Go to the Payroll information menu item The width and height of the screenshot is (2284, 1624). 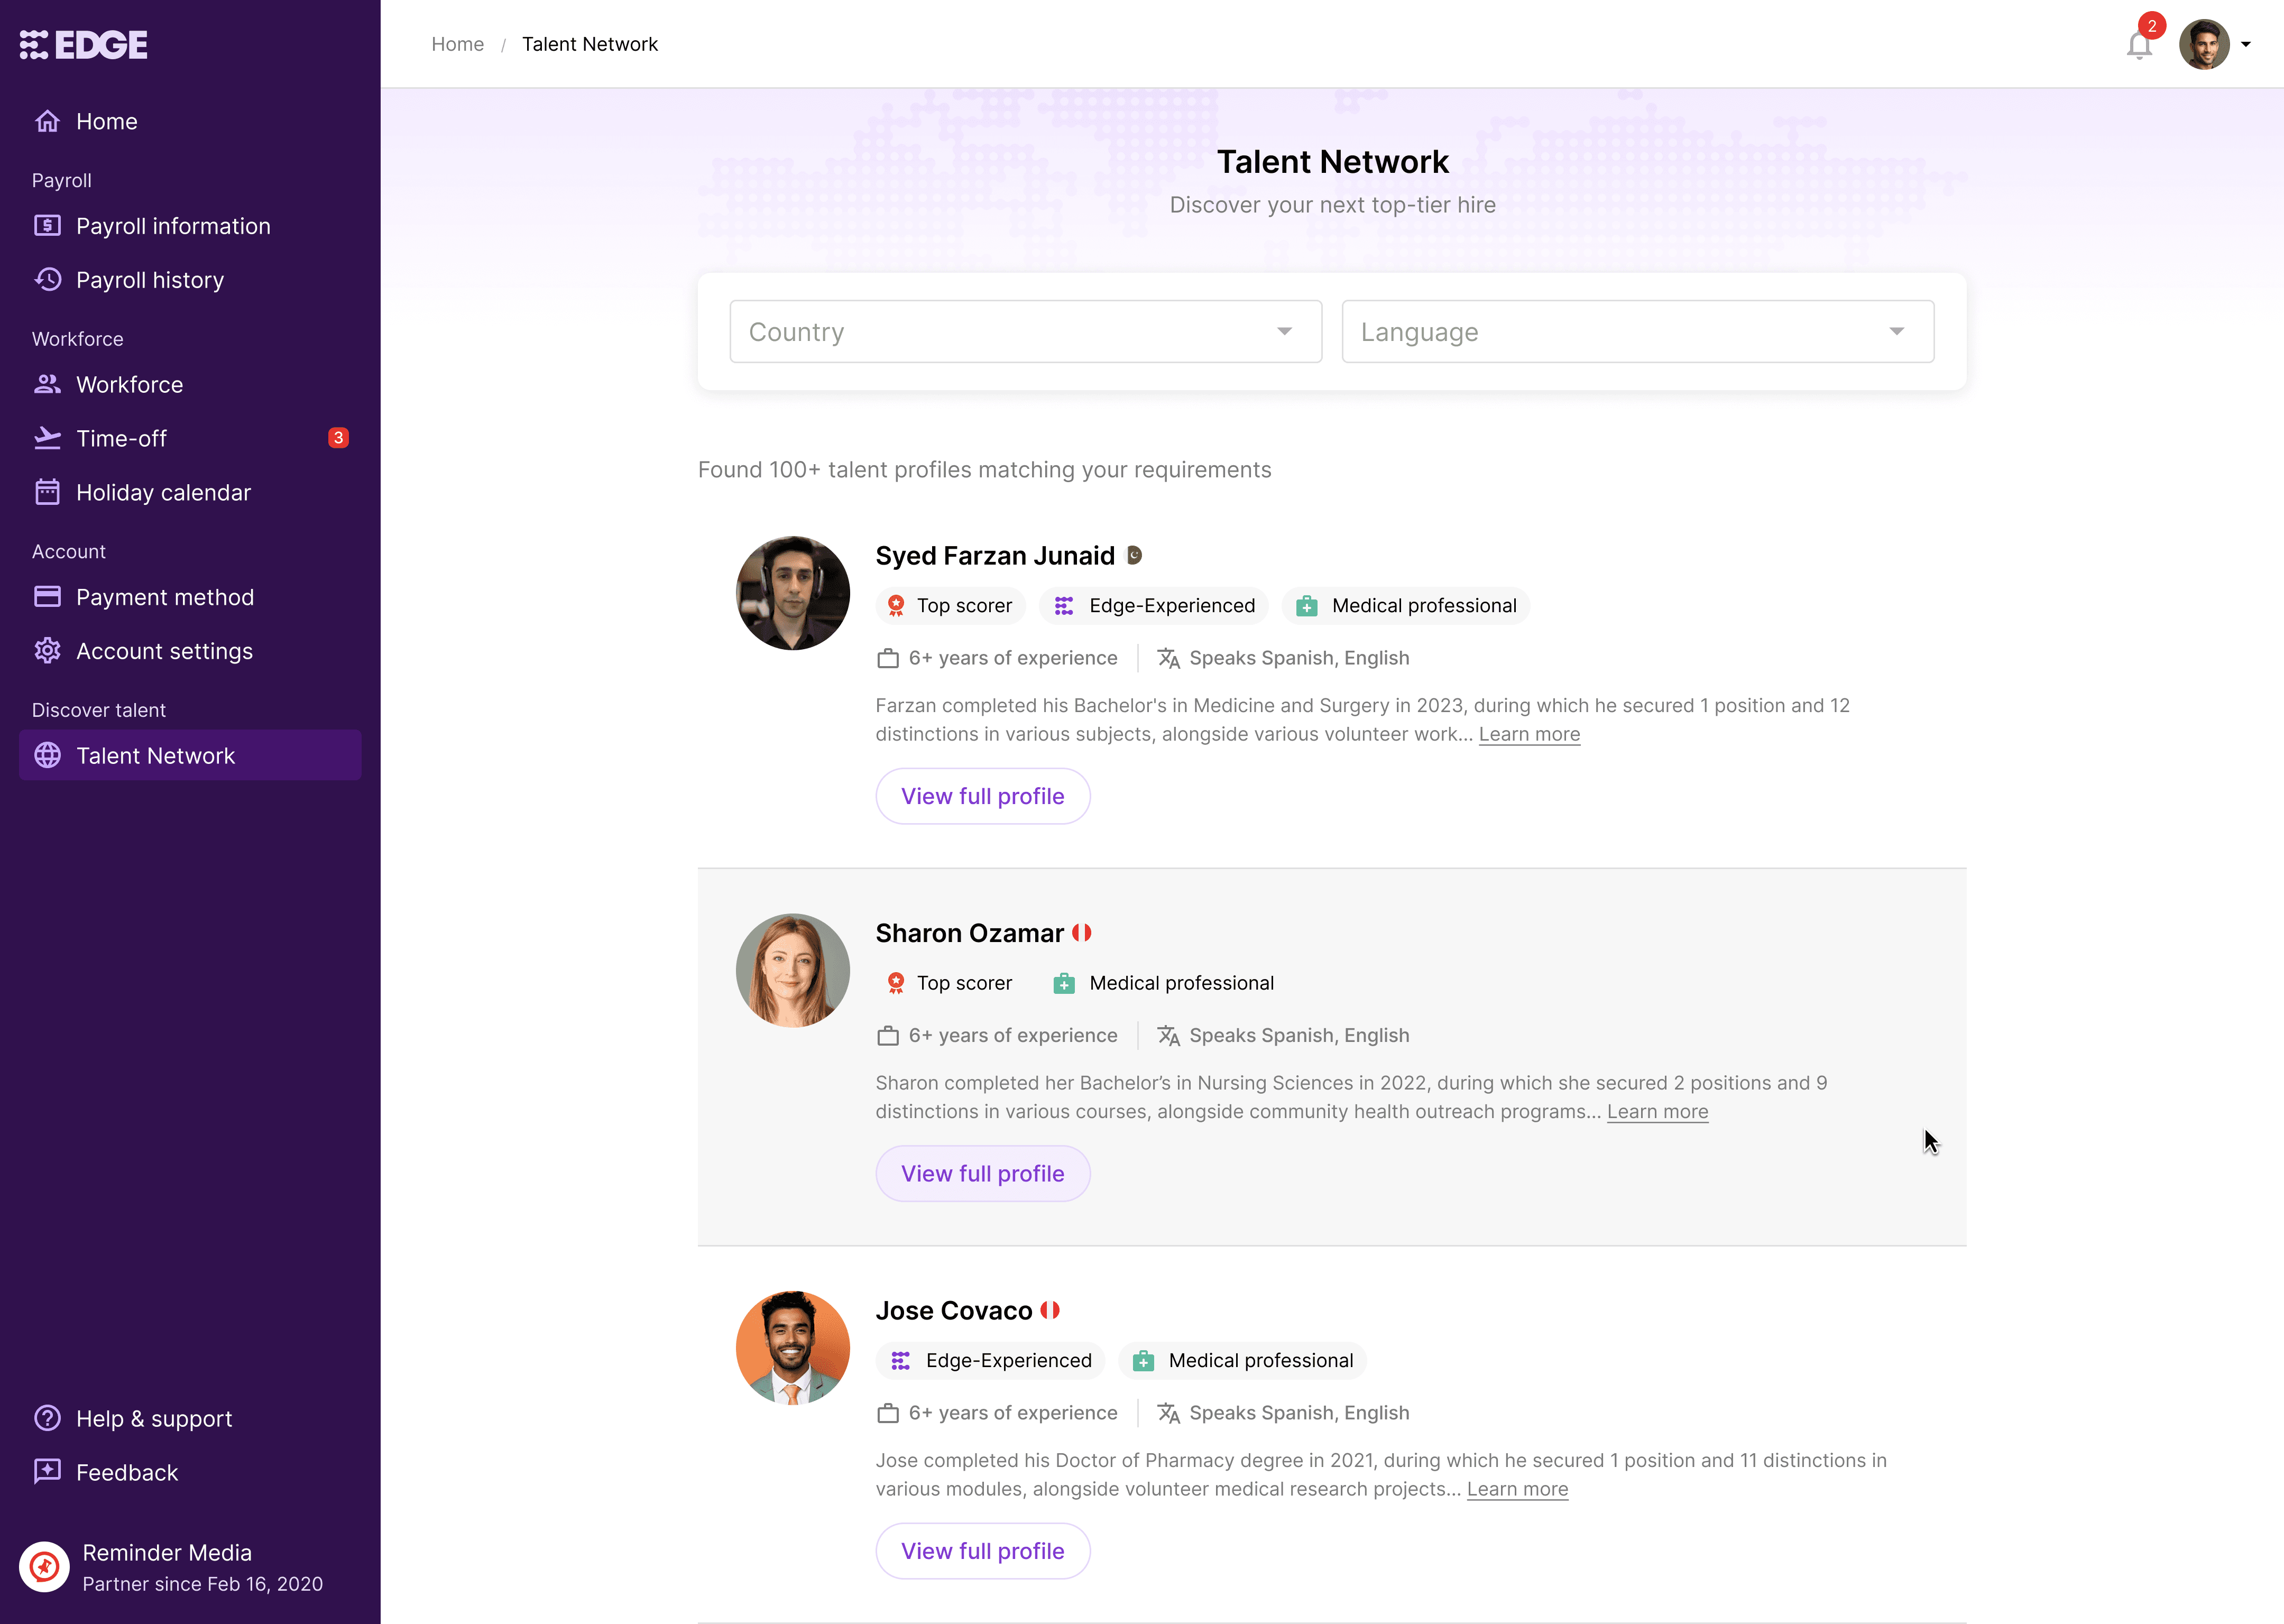(173, 226)
